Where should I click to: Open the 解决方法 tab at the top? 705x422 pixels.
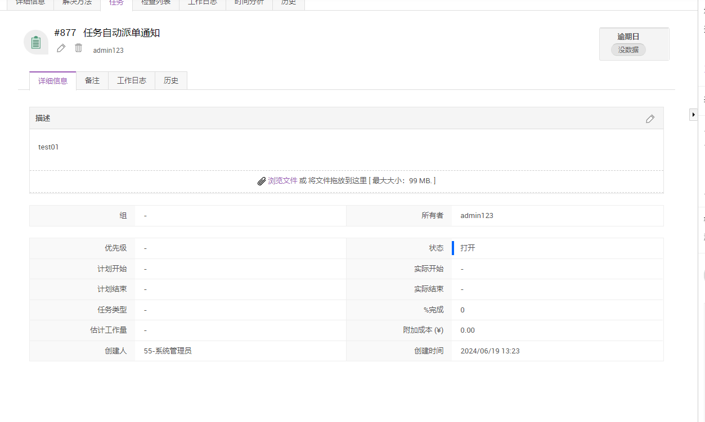(77, 3)
